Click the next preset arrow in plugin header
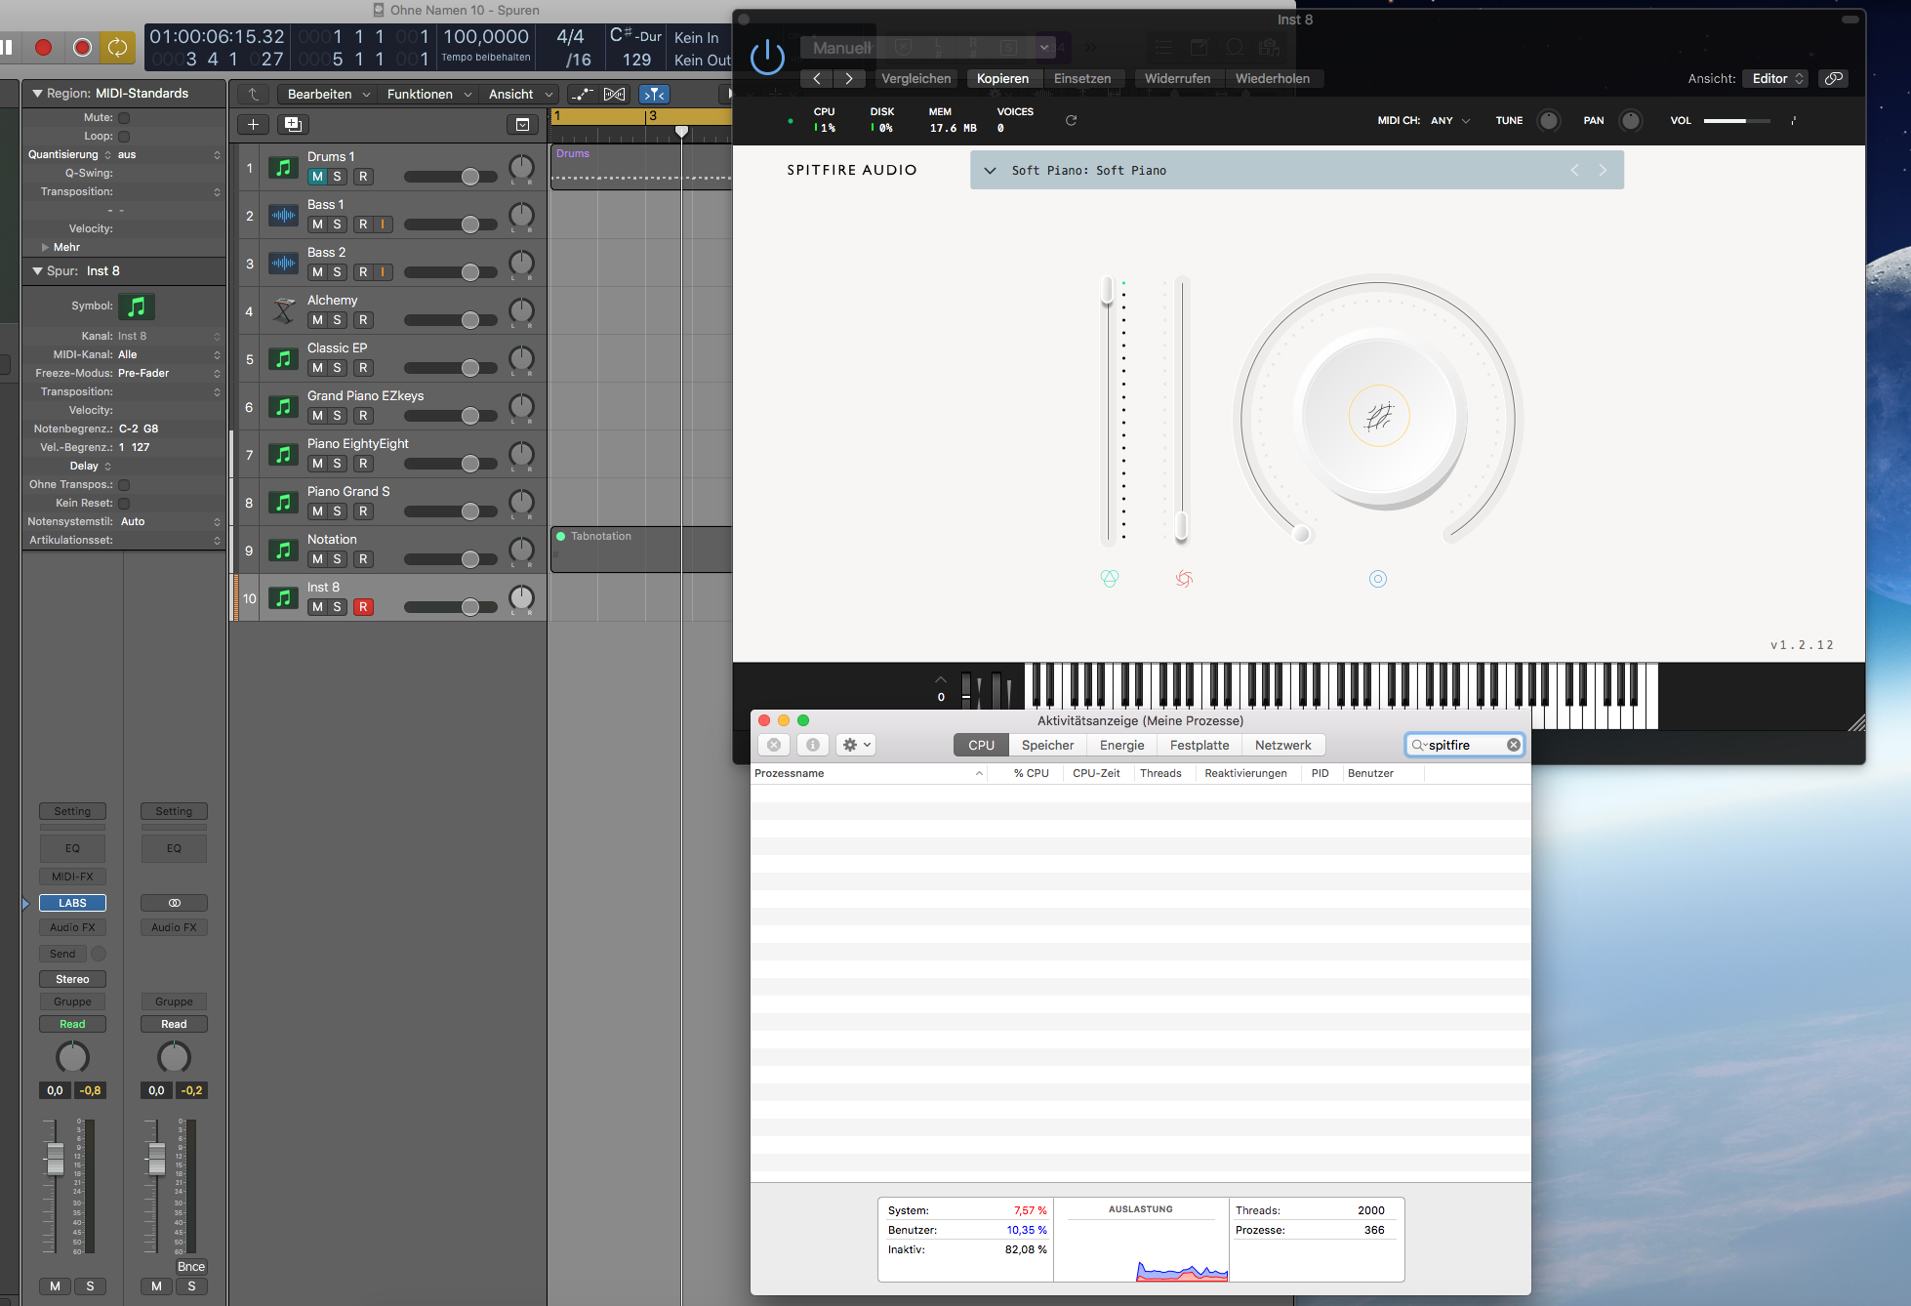 tap(849, 78)
